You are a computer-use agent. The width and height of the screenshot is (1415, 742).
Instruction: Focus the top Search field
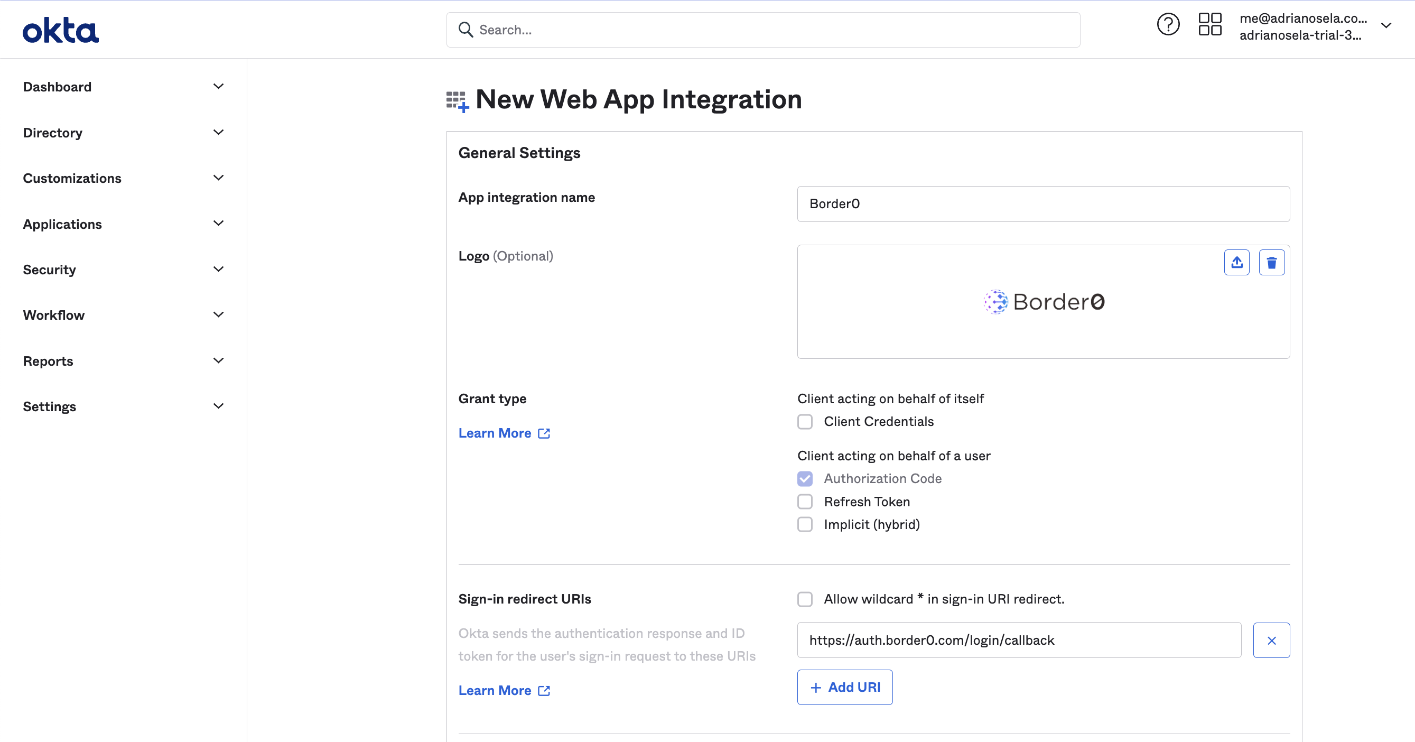(763, 30)
